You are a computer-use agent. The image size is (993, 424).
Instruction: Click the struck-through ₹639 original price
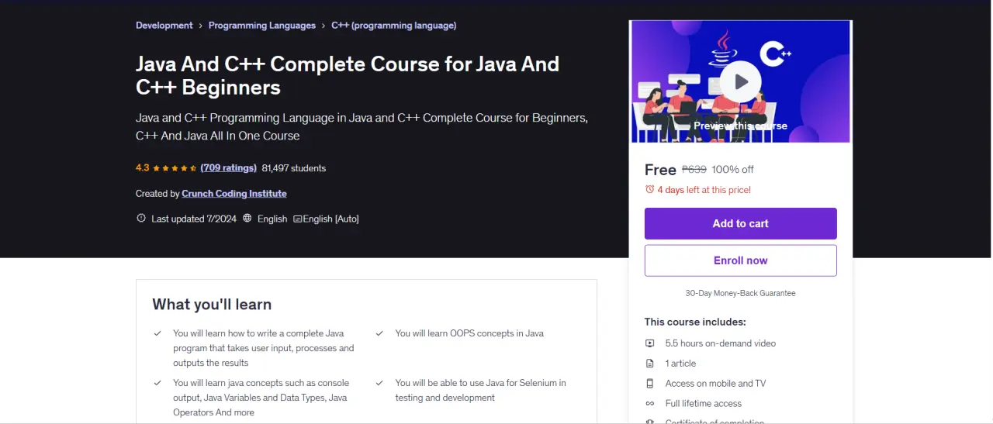click(694, 170)
